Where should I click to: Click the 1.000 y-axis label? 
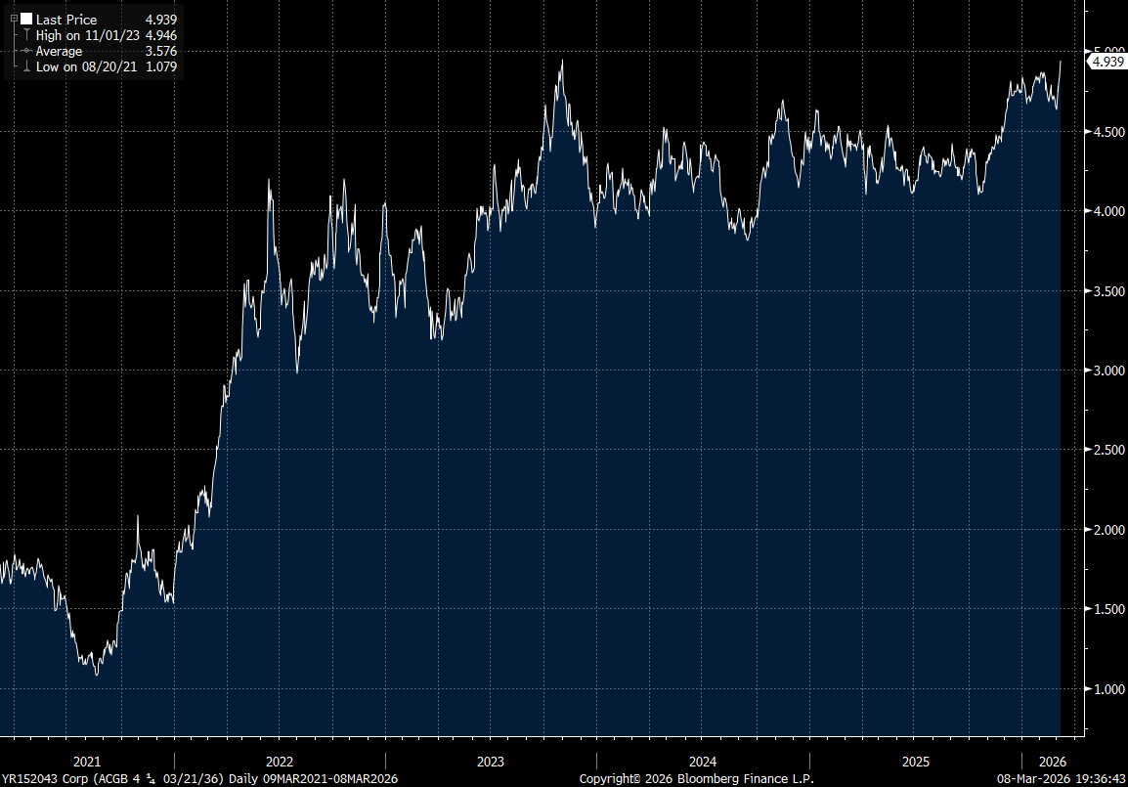1108,689
